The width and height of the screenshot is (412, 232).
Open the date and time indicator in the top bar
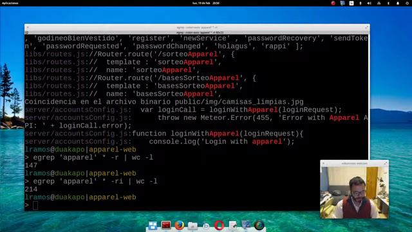pyautogui.click(x=206, y=3)
